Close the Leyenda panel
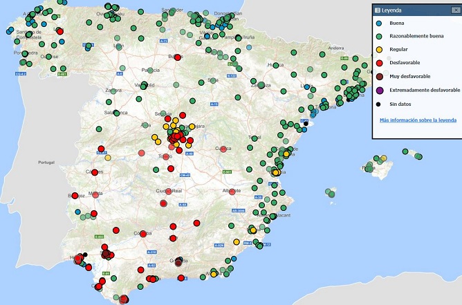 455,10
